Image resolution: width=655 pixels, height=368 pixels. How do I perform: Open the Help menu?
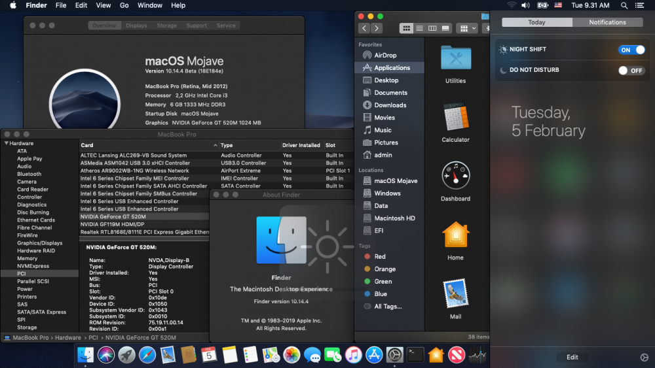(178, 5)
